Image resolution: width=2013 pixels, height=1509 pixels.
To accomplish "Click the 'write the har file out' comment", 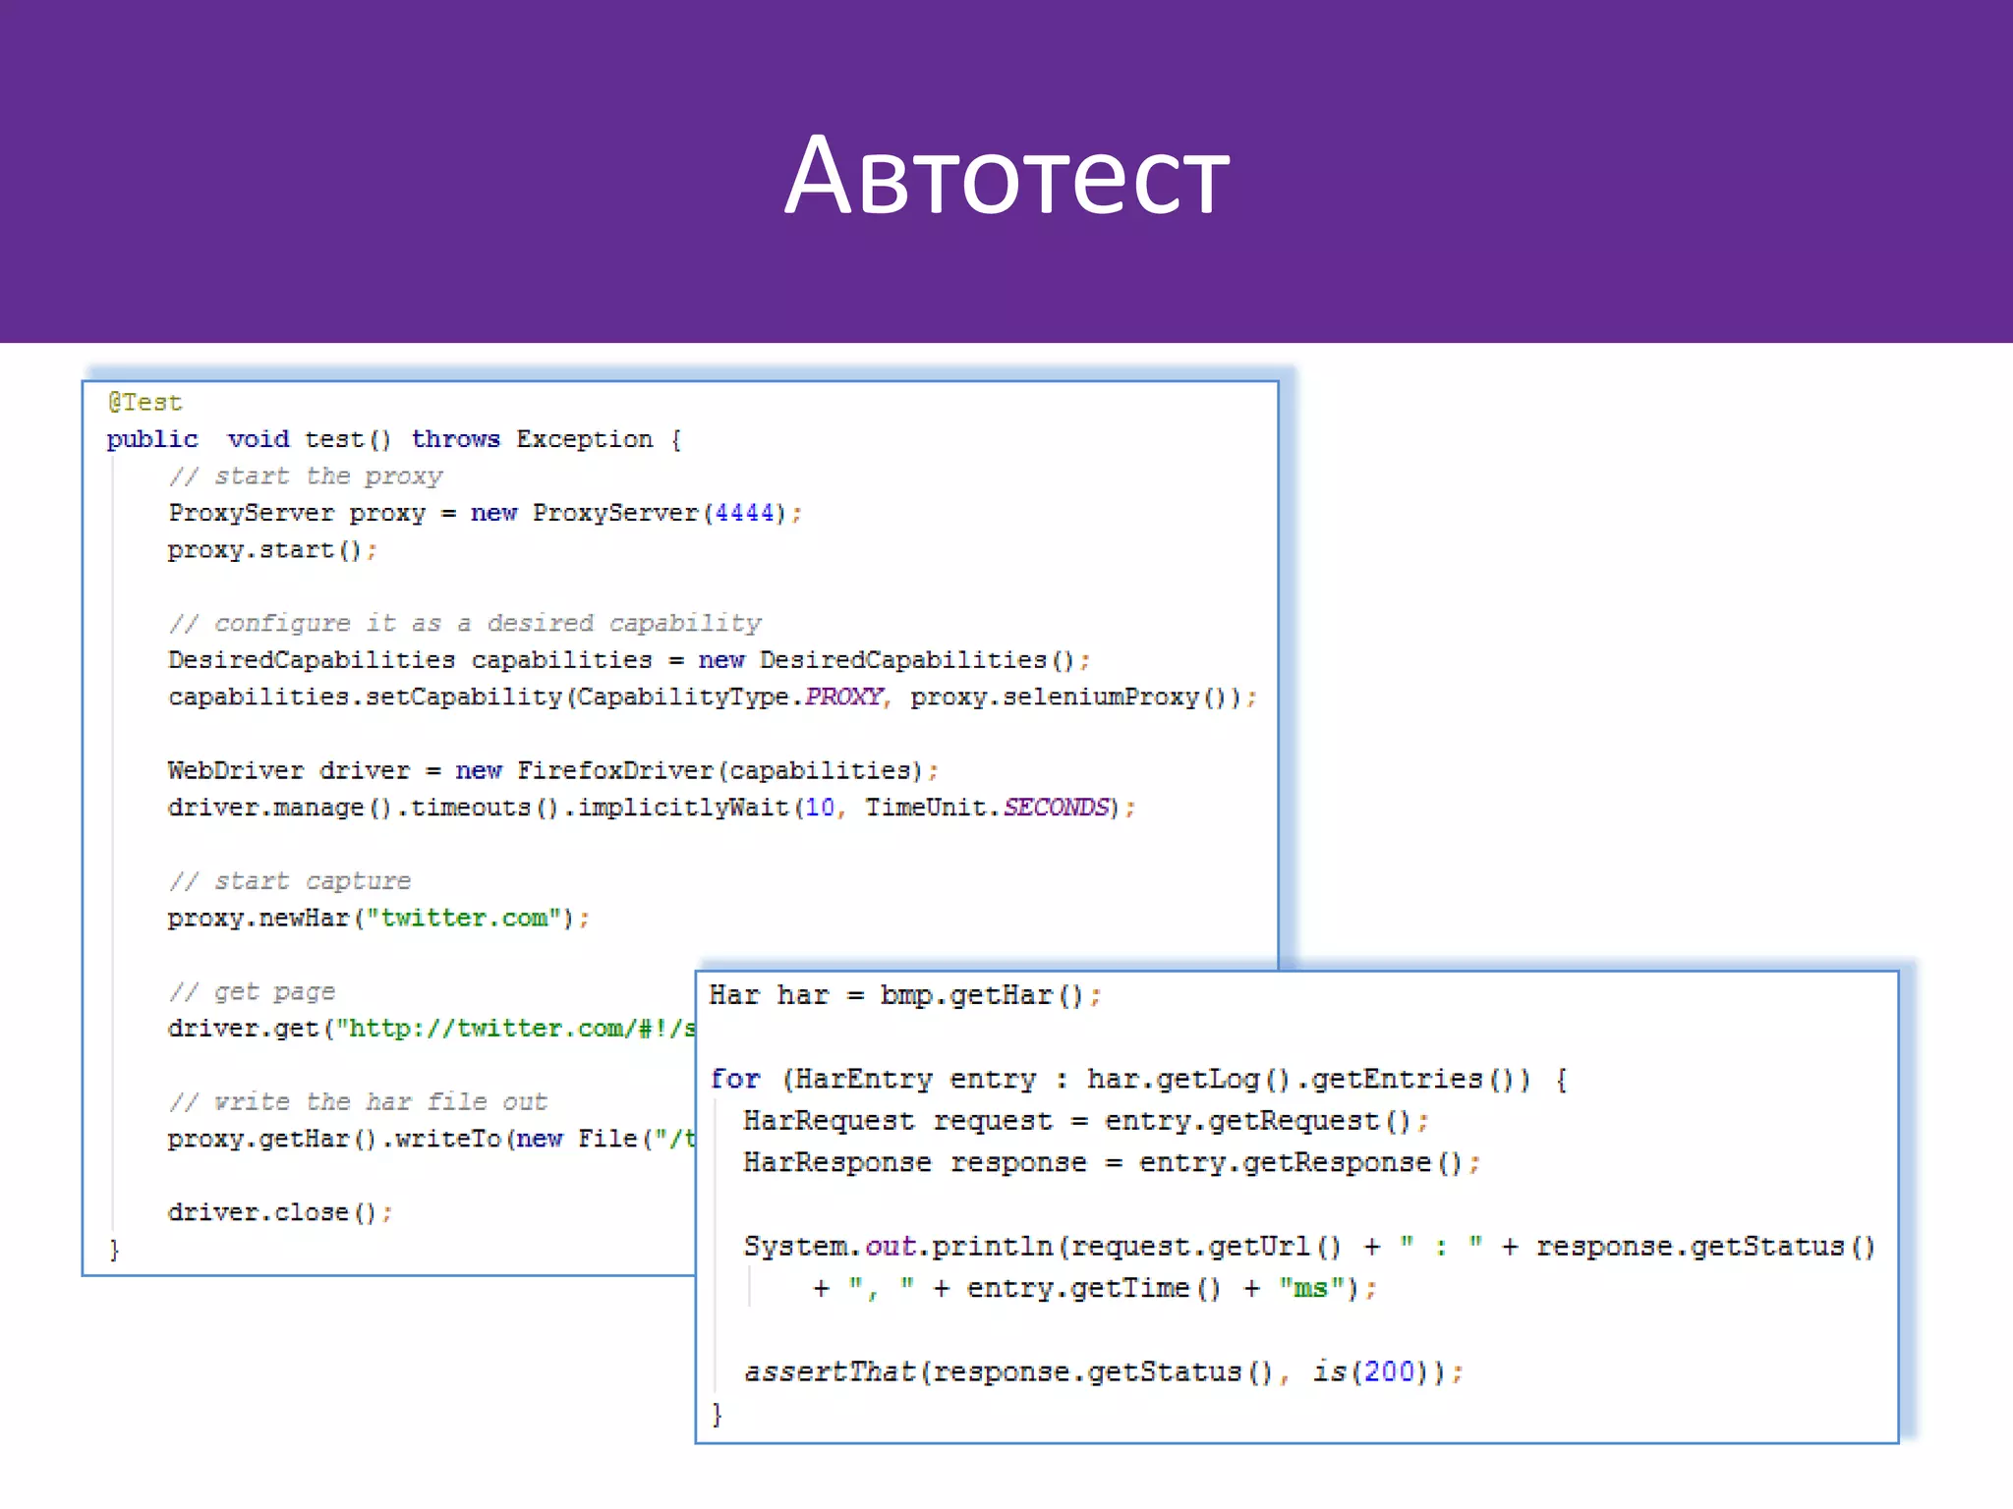I will (358, 1102).
